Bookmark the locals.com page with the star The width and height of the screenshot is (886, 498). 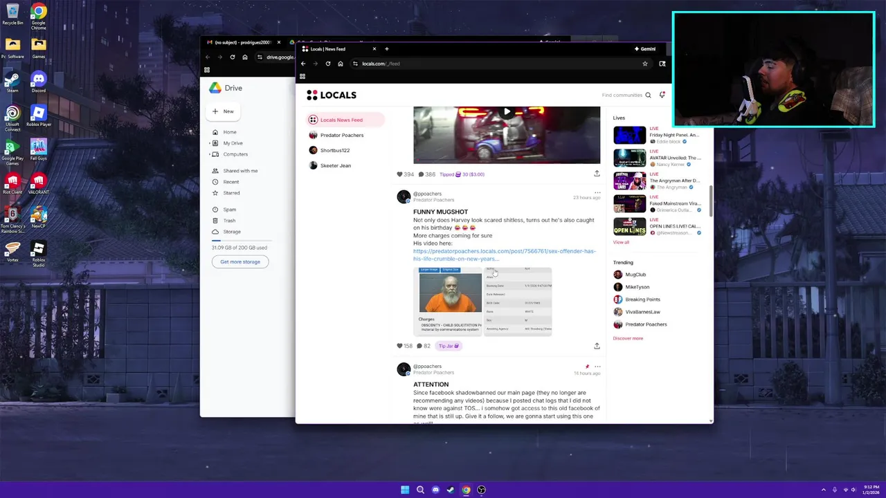tap(644, 64)
